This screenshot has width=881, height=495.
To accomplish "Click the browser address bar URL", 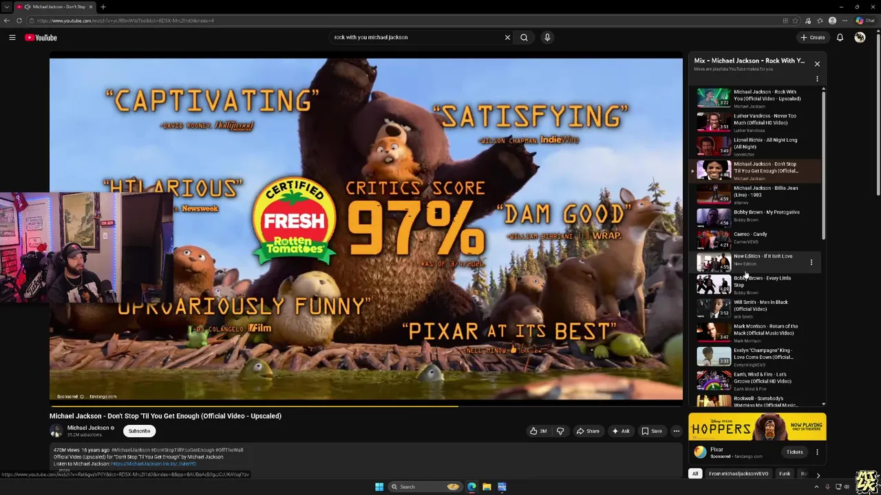I will [125, 21].
